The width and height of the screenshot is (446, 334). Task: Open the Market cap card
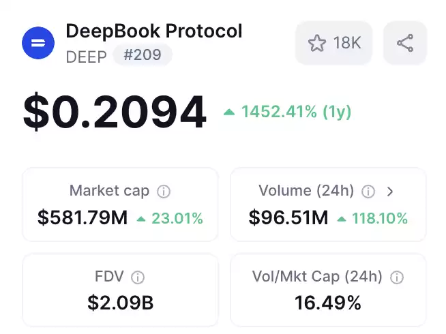120,204
